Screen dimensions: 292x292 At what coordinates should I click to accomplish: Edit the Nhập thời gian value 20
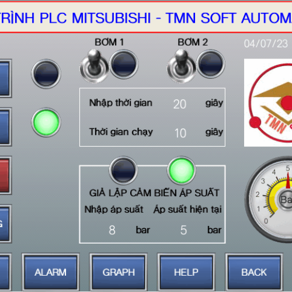pos(180,104)
